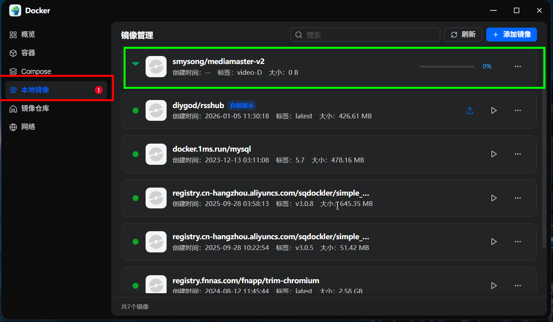Click the disc thumbnail of the v3.0.8 image
The width and height of the screenshot is (553, 322).
(x=156, y=198)
